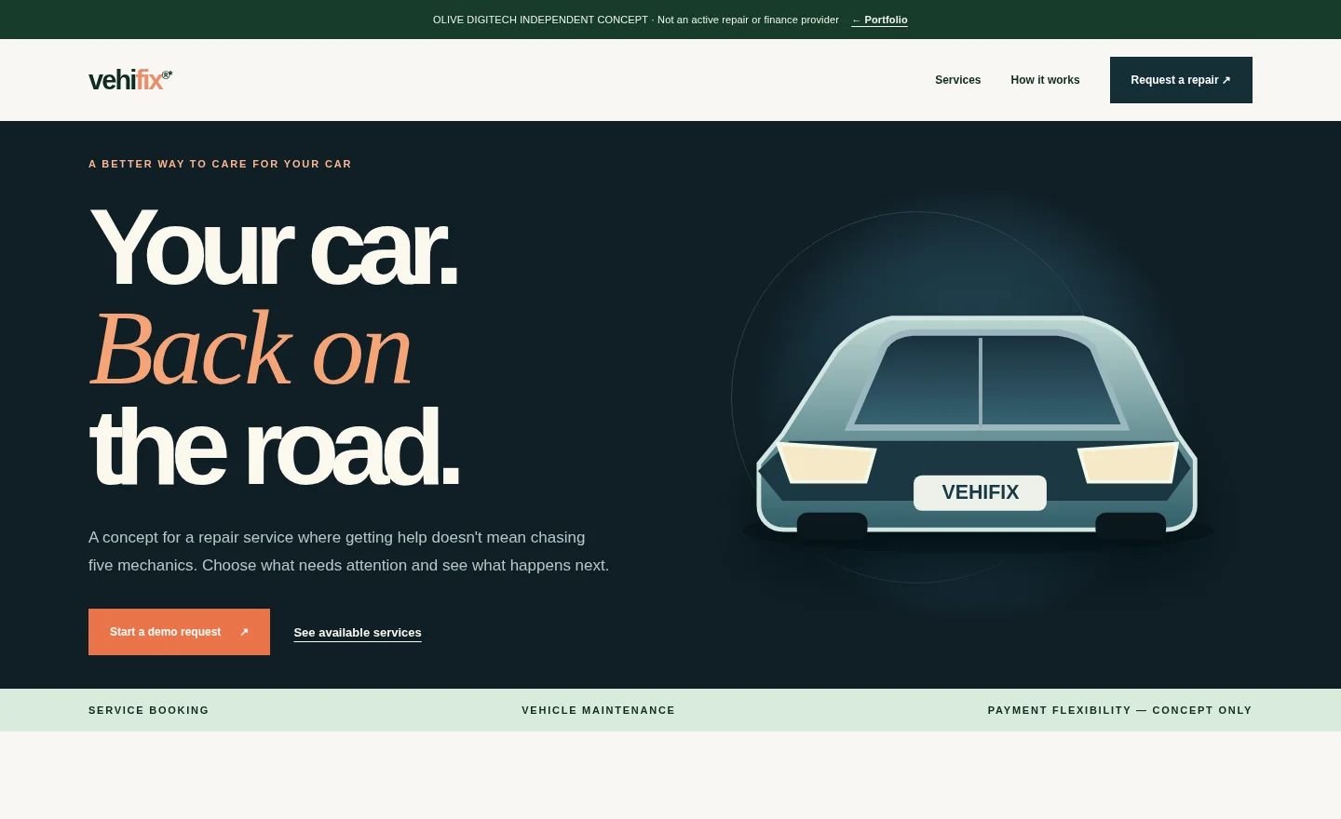Viewport: 1341px width, 819px height.
Task: Click the 'Your car.' headline line
Action: tap(274, 248)
